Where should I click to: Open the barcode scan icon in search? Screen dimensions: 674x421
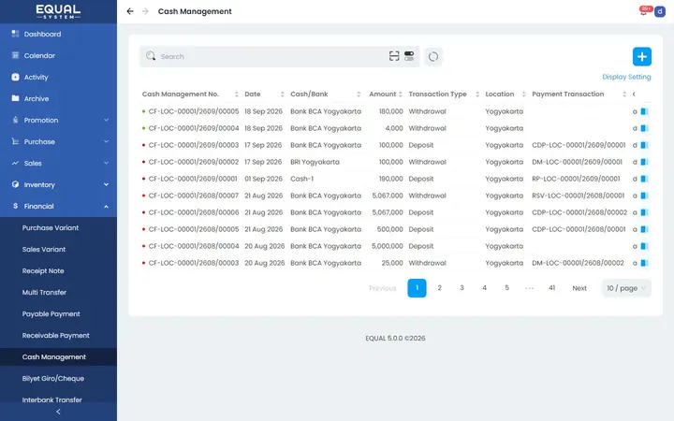394,56
